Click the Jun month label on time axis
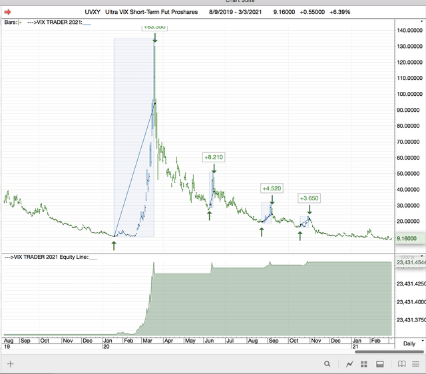The image size is (426, 374). (209, 341)
